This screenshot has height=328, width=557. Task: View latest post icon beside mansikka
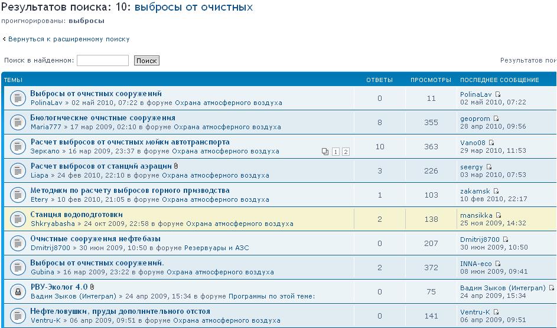(x=499, y=216)
